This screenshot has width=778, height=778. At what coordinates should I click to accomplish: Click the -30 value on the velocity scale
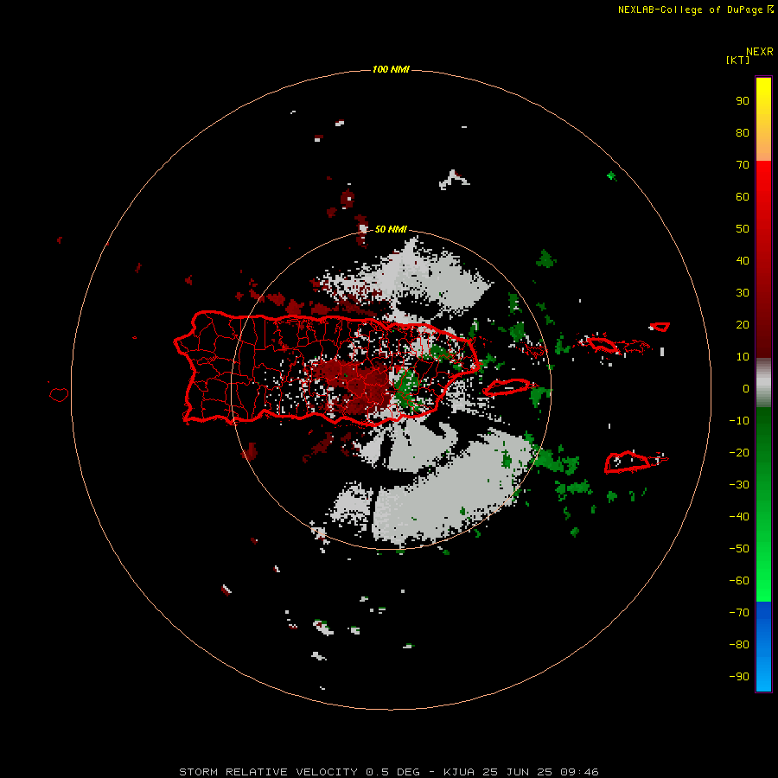tap(739, 485)
